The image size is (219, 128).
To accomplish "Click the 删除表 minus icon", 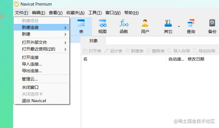I will click(148, 51).
